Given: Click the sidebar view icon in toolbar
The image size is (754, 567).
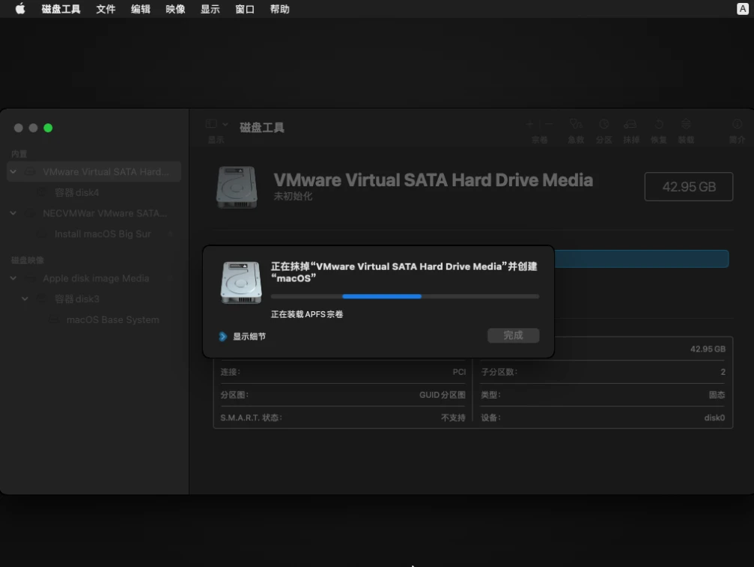Looking at the screenshot, I should click(211, 124).
